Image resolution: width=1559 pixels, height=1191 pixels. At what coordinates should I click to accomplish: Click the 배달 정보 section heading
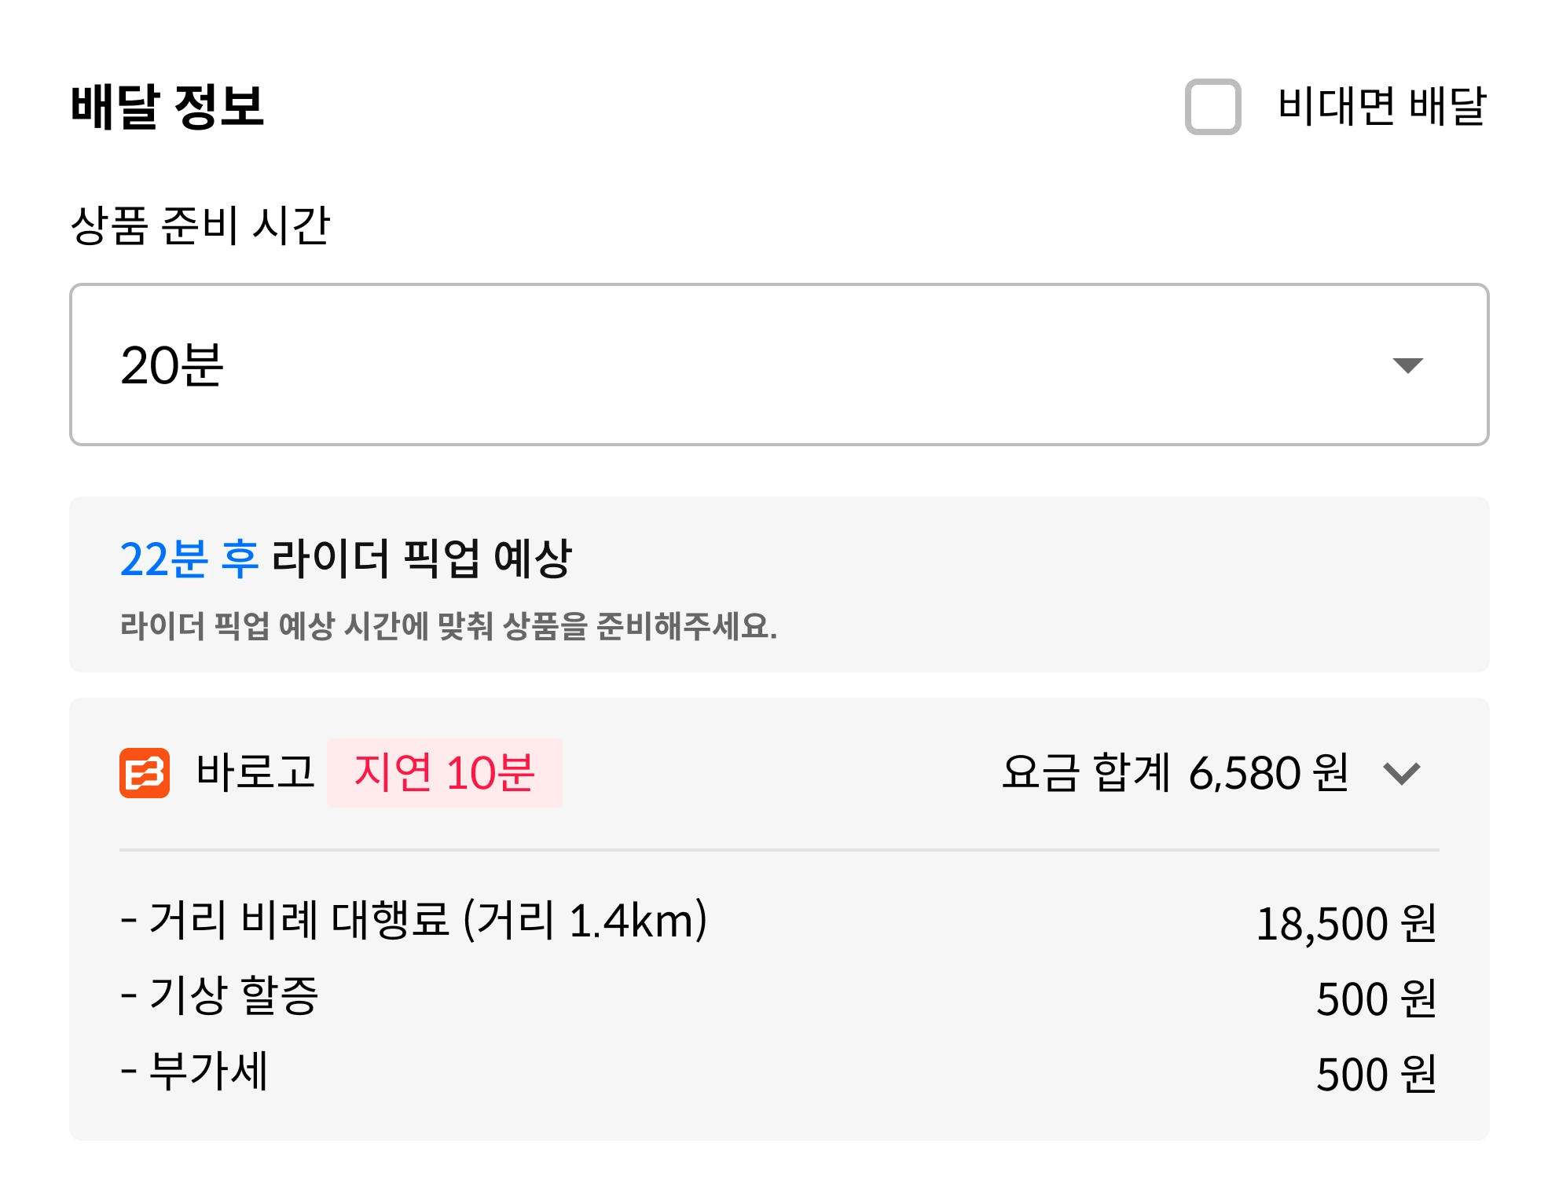167,107
